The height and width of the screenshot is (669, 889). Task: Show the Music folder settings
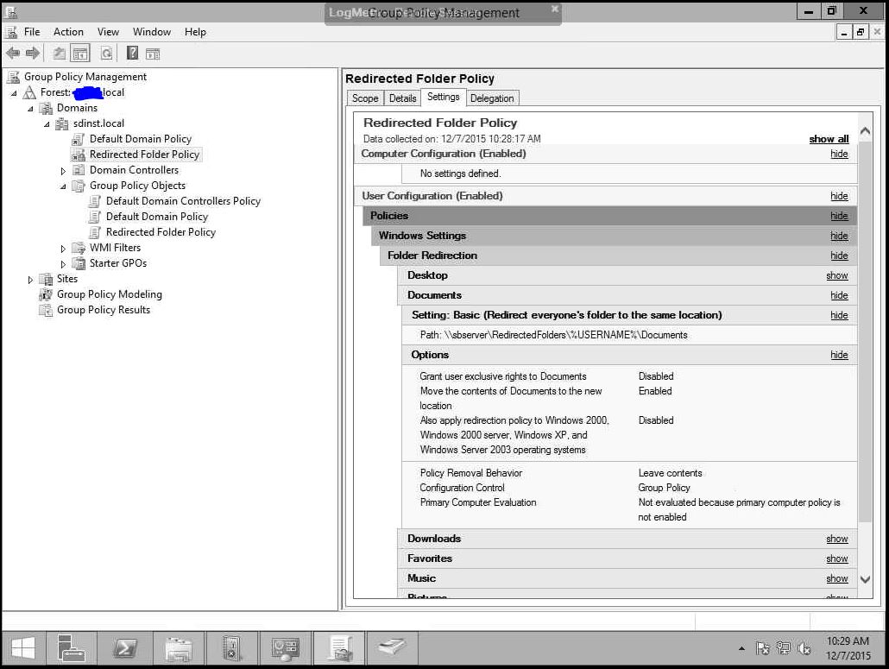click(836, 578)
